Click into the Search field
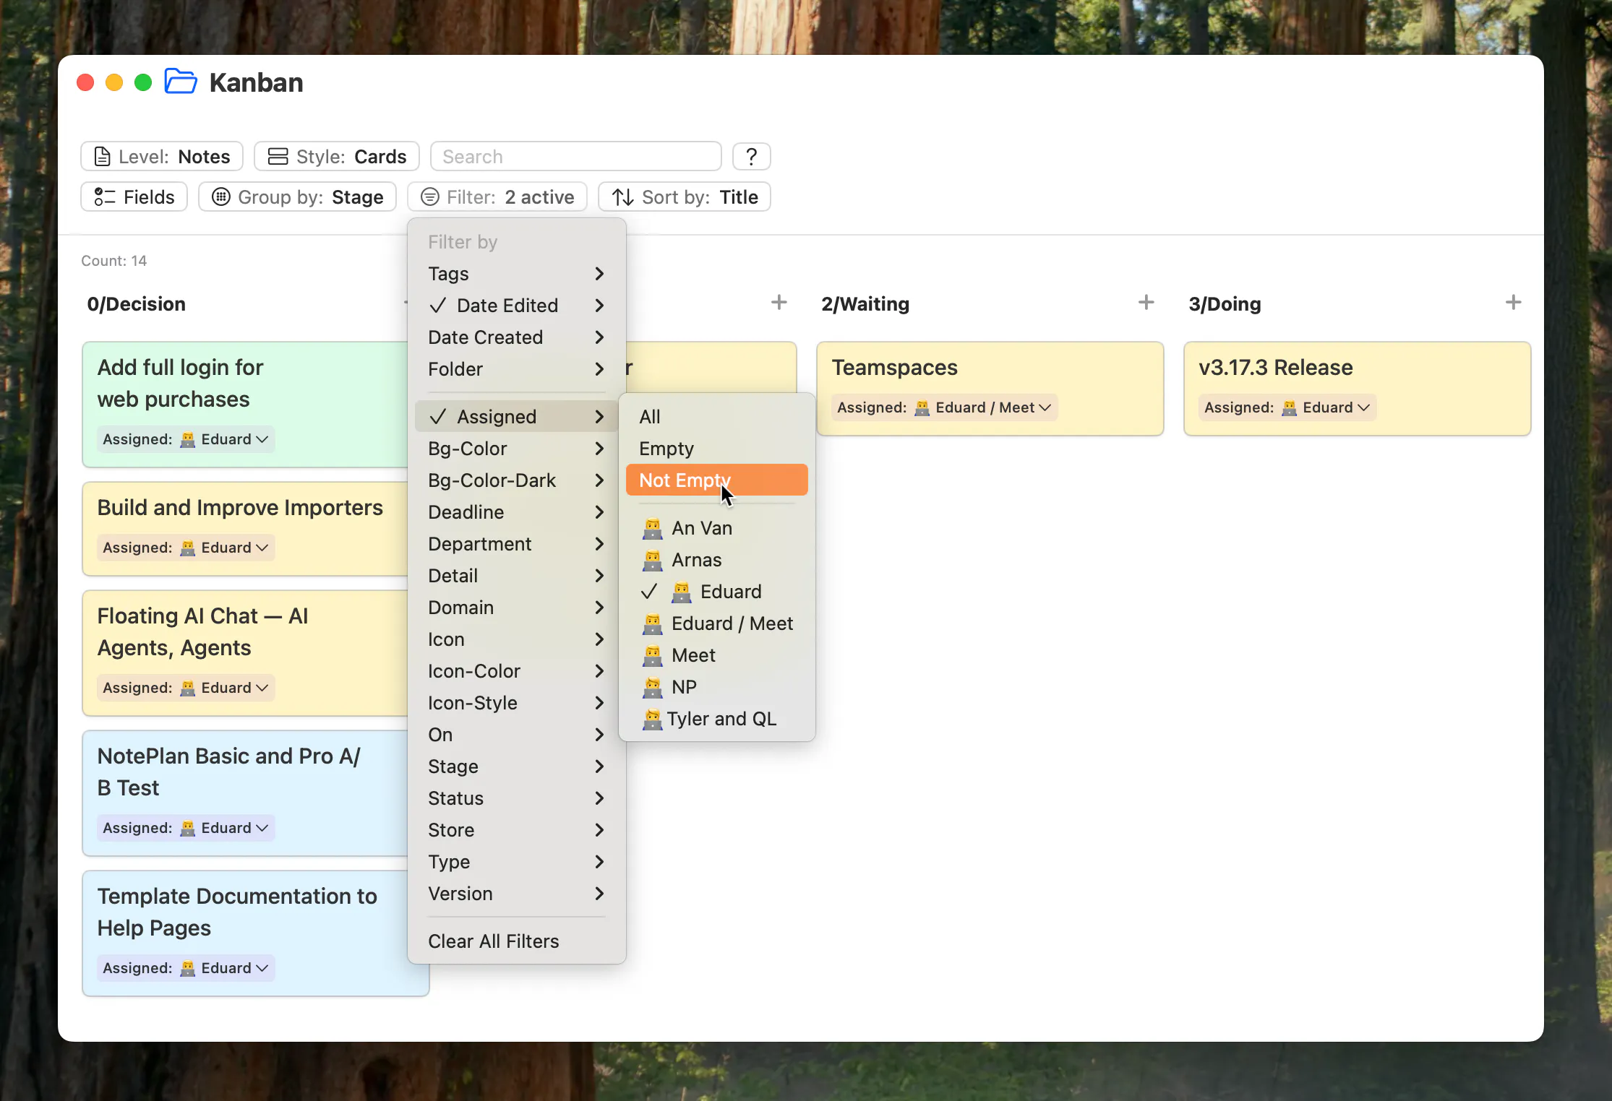1612x1101 pixels. [576, 157]
